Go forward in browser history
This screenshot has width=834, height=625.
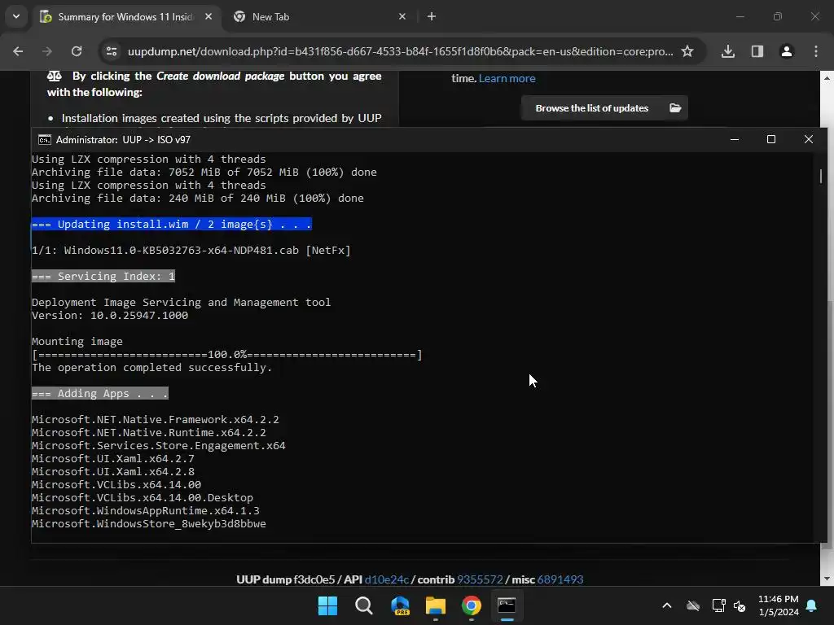[47, 51]
